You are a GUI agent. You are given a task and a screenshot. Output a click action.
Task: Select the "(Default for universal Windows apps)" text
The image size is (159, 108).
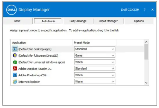42,62
